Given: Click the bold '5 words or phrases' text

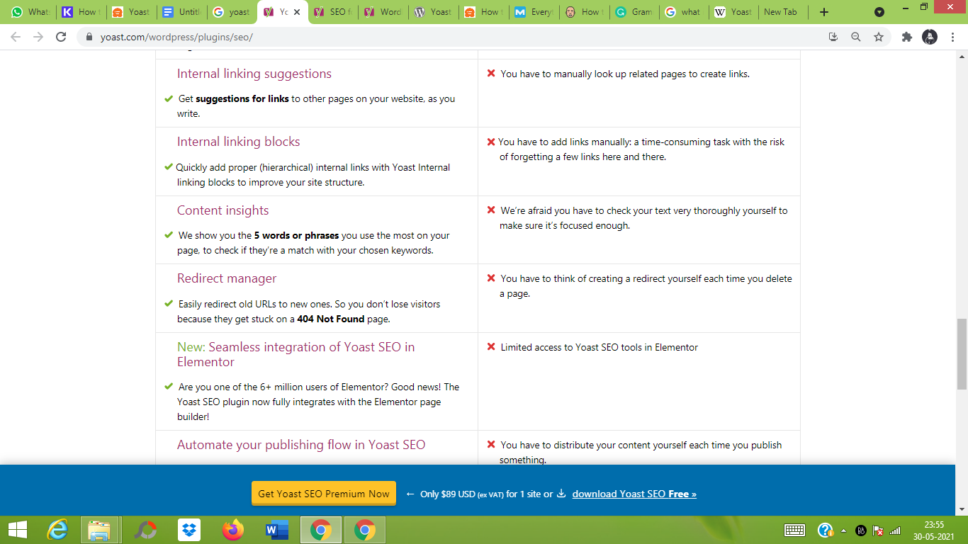Looking at the screenshot, I should (297, 235).
